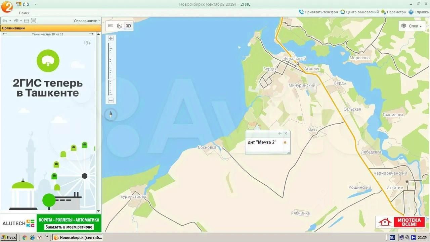
Task: Open Справка help
Action: pos(419,12)
